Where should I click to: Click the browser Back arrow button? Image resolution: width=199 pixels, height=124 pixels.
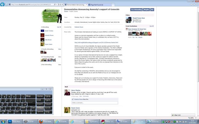pos(3,5)
